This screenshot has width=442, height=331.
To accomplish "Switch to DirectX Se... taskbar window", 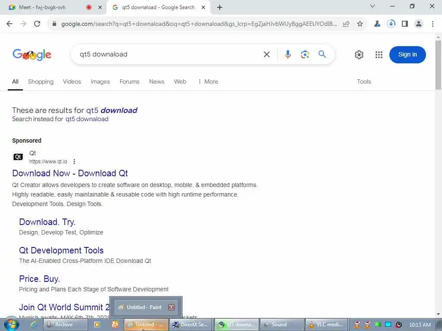I will (x=190, y=325).
